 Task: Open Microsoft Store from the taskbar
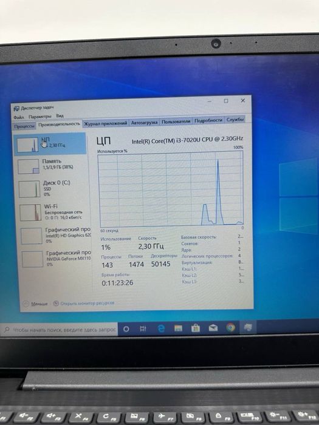196,328
